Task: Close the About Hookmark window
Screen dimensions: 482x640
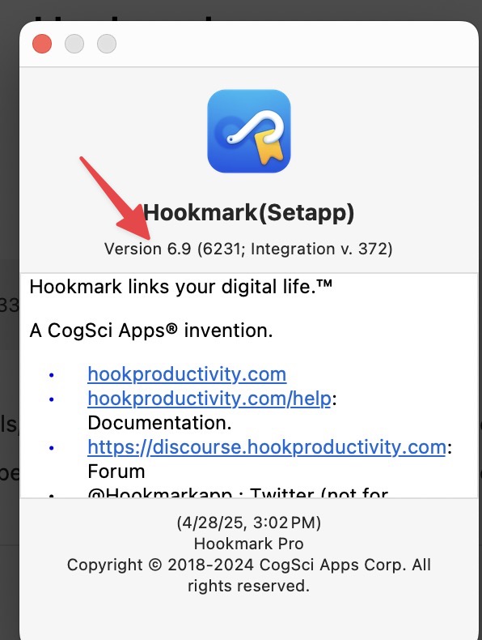Action: point(42,44)
